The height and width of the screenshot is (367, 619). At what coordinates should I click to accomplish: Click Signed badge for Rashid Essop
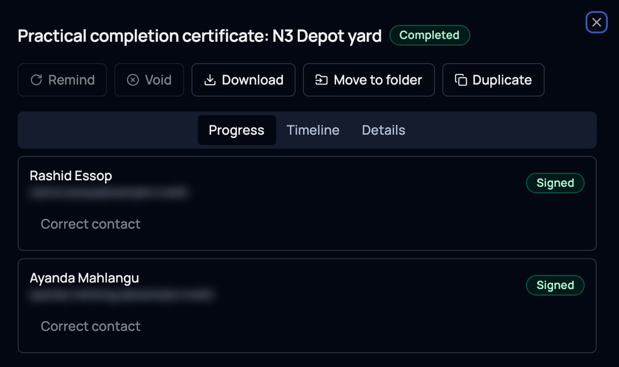click(x=555, y=183)
